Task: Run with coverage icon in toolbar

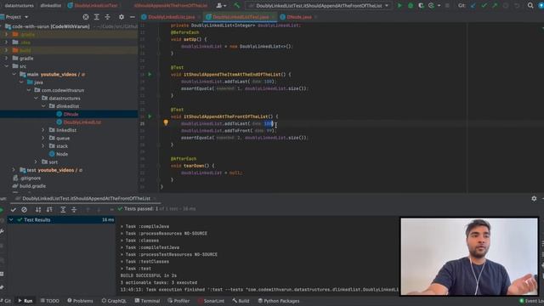Action: pyautogui.click(x=421, y=6)
